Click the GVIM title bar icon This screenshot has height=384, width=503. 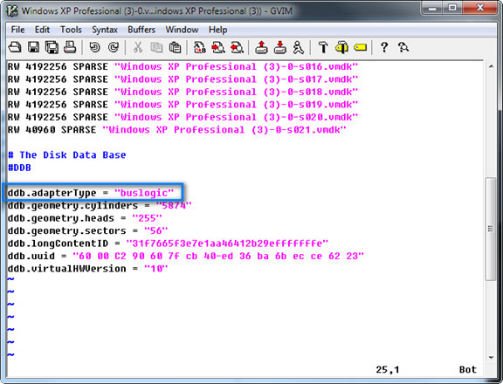pyautogui.click(x=12, y=10)
